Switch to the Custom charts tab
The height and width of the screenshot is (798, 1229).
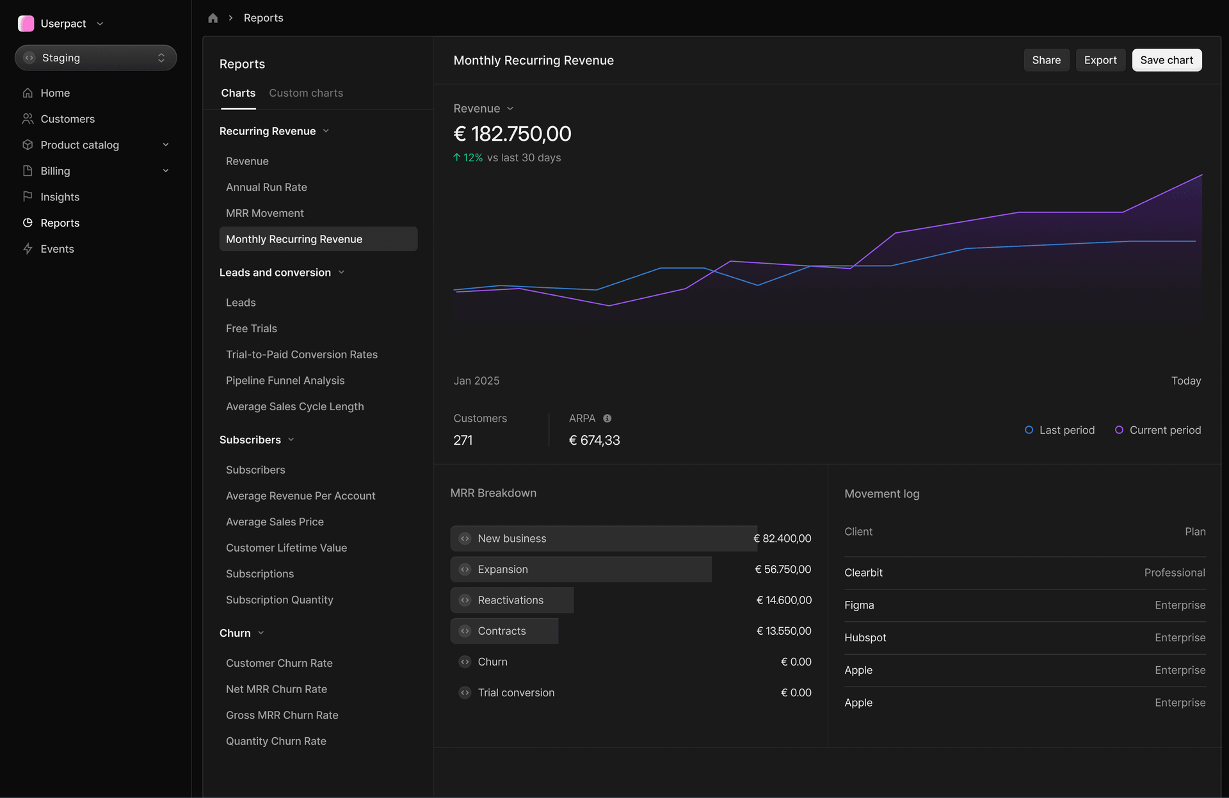click(x=306, y=93)
